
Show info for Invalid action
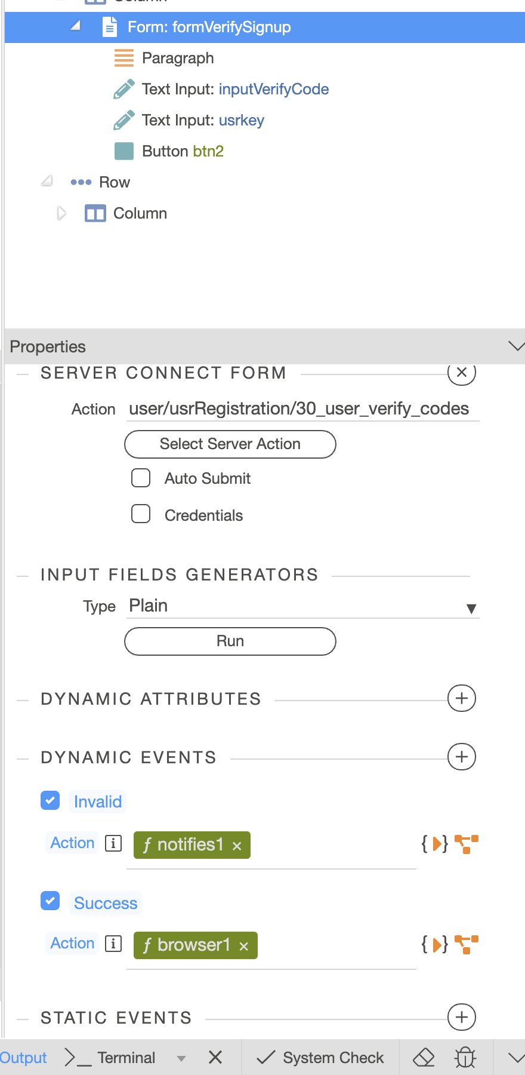113,843
